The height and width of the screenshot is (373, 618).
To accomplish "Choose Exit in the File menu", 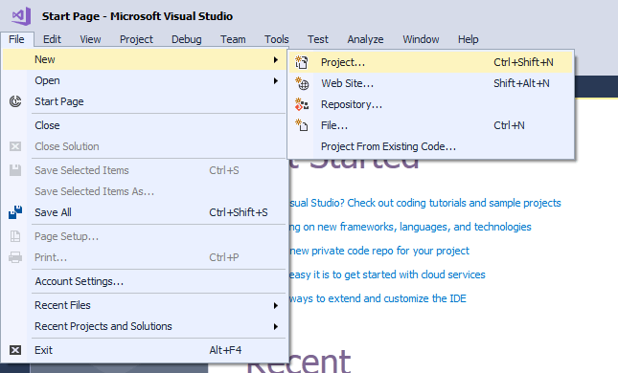I will (145, 350).
